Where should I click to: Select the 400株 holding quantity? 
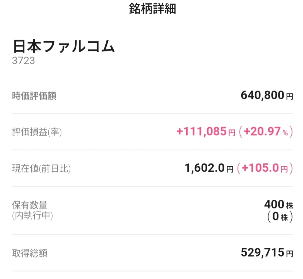278,204
